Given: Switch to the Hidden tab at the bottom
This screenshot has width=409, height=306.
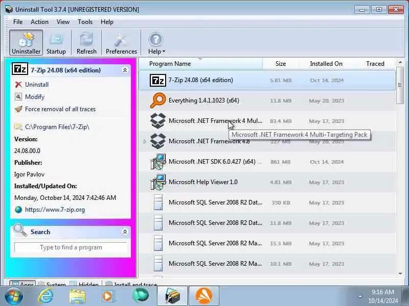Looking at the screenshot, I should [x=85, y=284].
